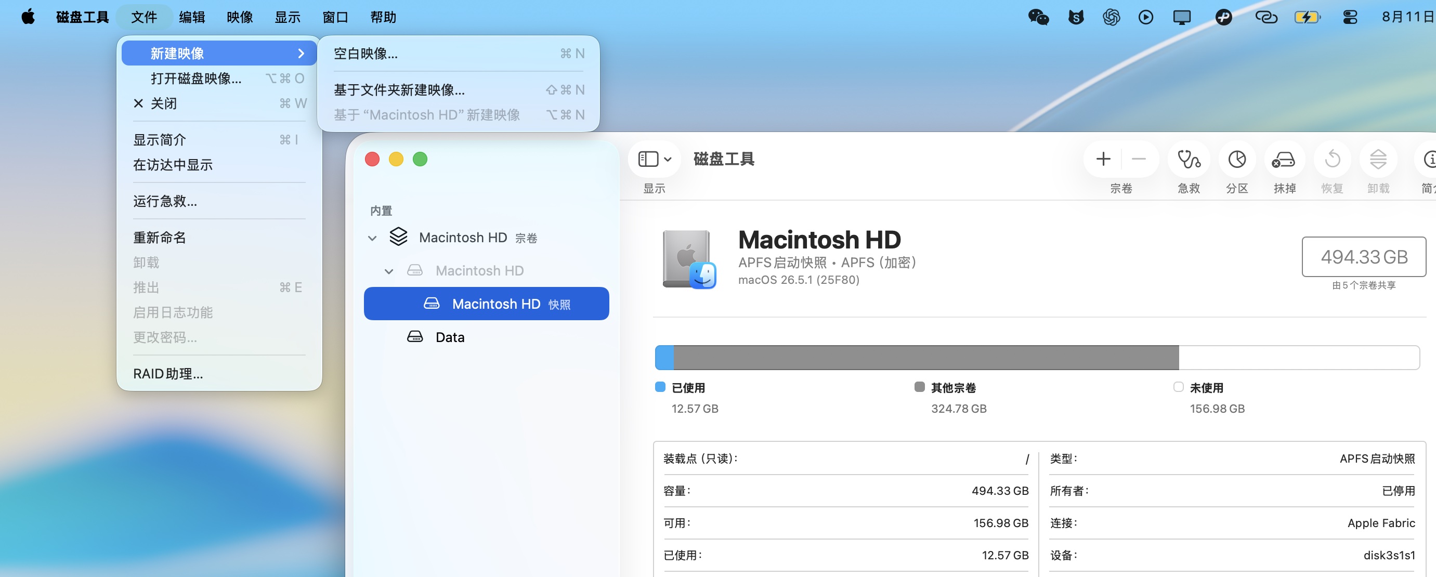Click the Partition pie chart icon
The width and height of the screenshot is (1436, 577).
[x=1236, y=160]
